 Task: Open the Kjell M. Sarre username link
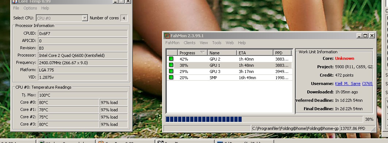coord(347,84)
